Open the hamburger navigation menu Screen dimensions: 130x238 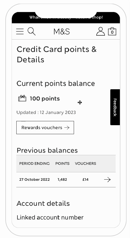[20, 31]
